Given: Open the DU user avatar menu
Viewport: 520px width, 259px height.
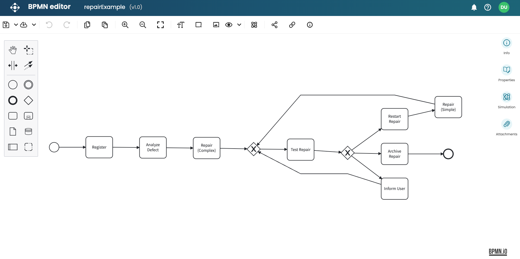Looking at the screenshot, I should coord(504,7).
